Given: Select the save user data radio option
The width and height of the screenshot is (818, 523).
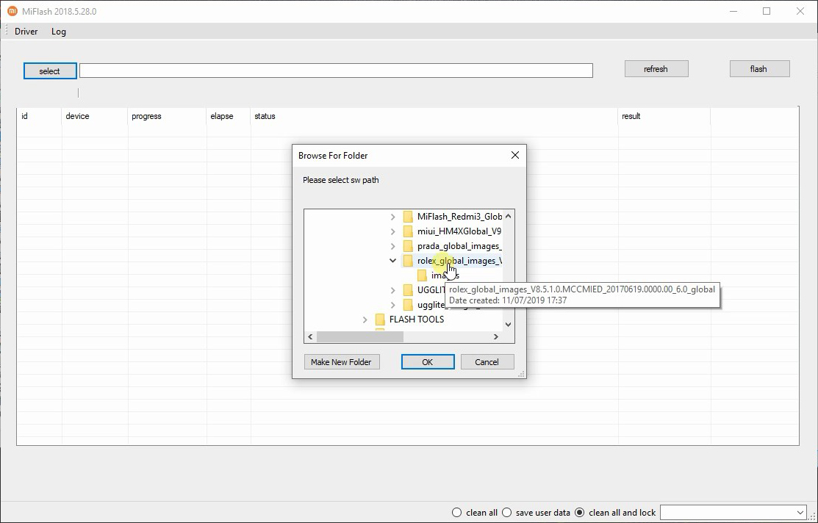Looking at the screenshot, I should click(506, 513).
